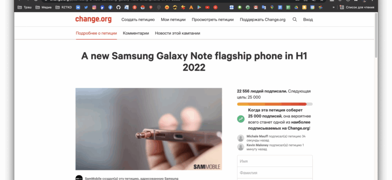Expand the Медиа bookmarks folder
This screenshot has width=392, height=180.
tap(44, 8)
